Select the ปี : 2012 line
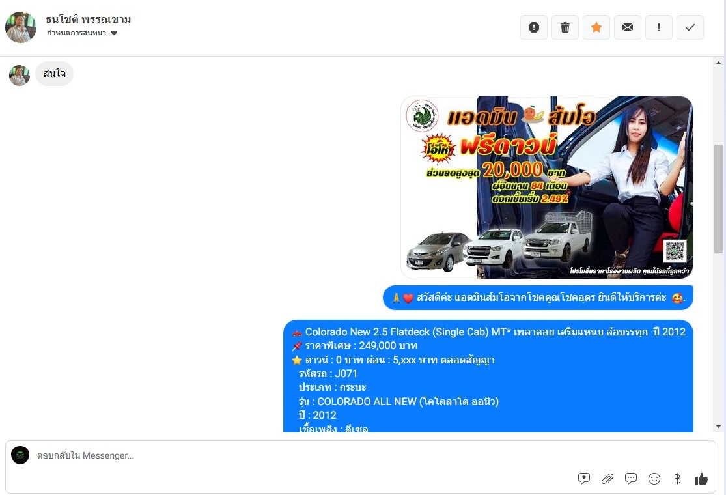Screen dimensions: 726x495 pos(318,416)
